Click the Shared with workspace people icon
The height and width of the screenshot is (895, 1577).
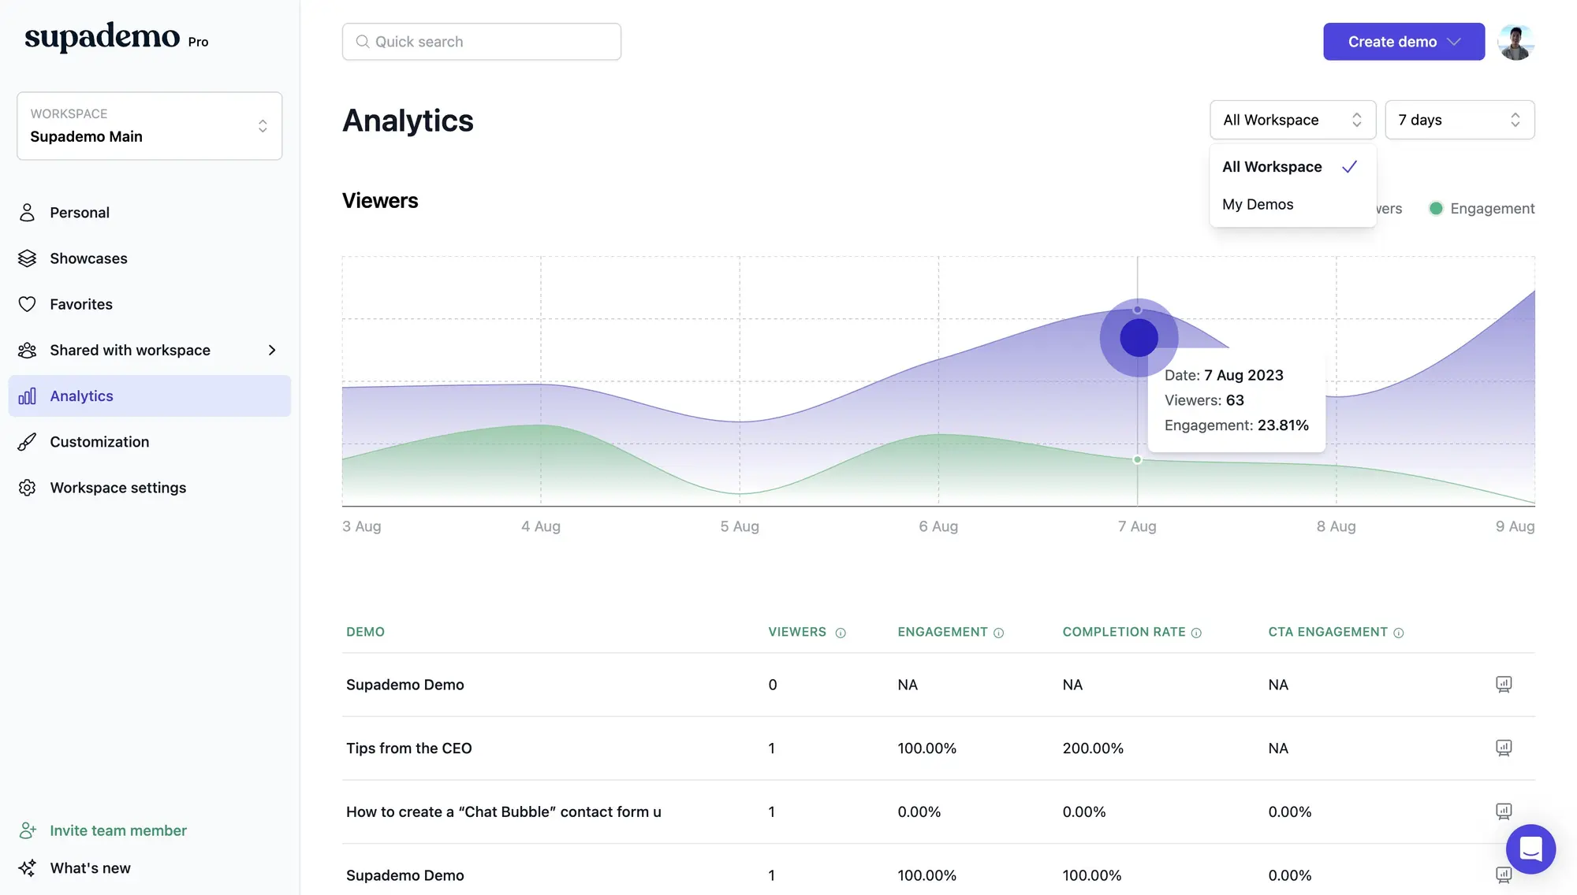click(x=27, y=350)
